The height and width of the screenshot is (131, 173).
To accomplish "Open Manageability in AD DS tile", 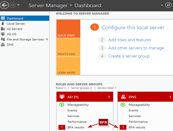I will click(78, 105).
